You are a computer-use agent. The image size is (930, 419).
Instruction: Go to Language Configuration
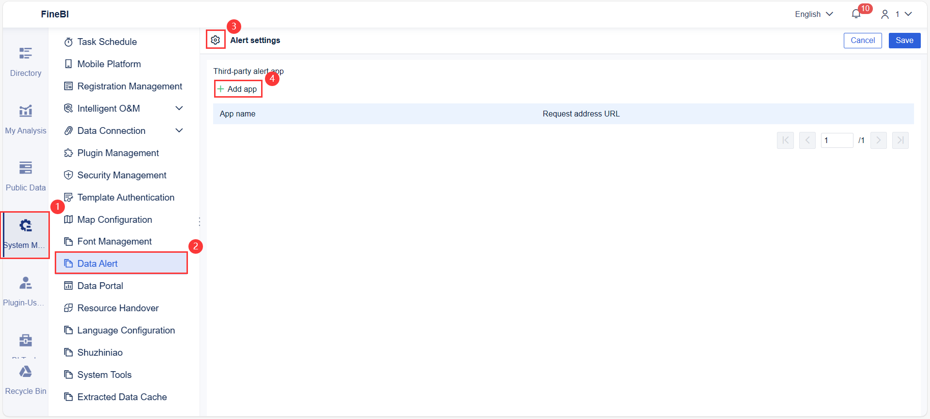click(x=121, y=330)
